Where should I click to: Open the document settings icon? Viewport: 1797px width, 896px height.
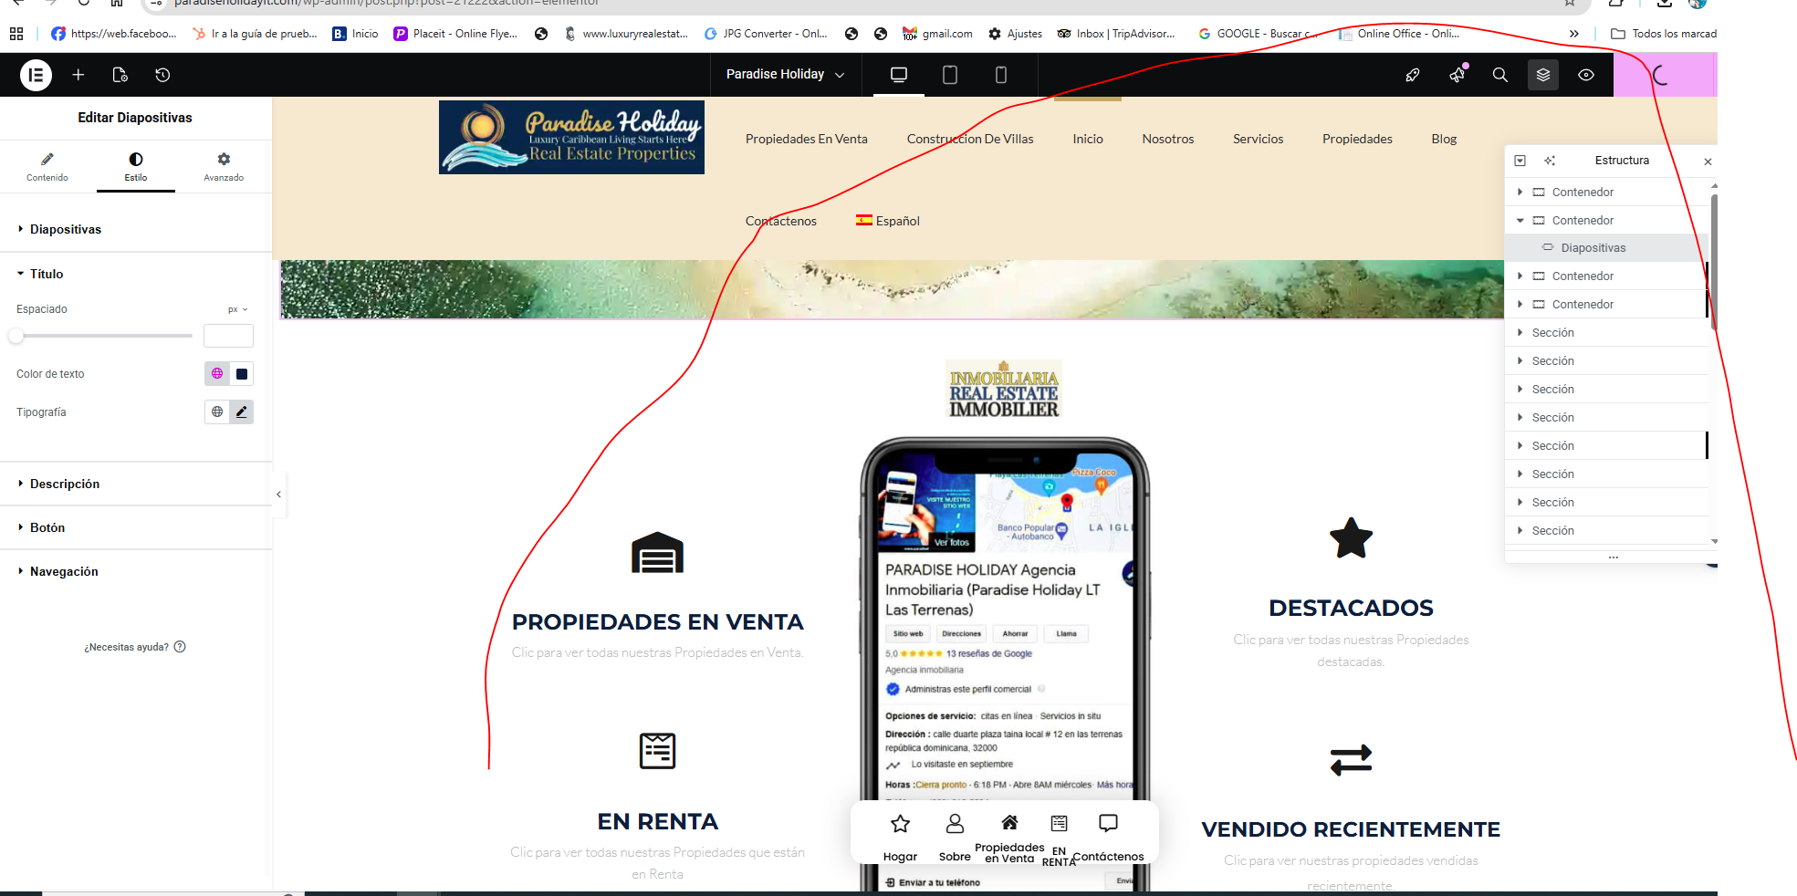(120, 75)
